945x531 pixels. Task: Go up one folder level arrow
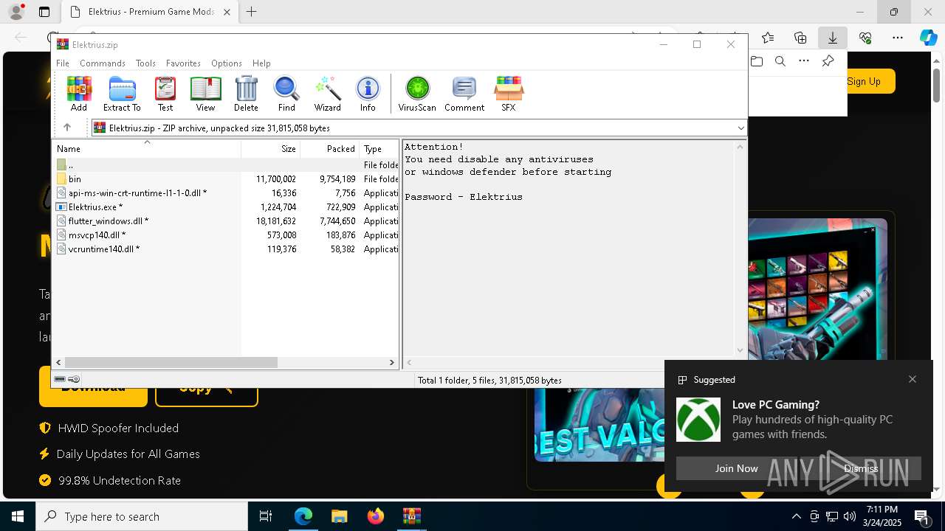tap(66, 128)
